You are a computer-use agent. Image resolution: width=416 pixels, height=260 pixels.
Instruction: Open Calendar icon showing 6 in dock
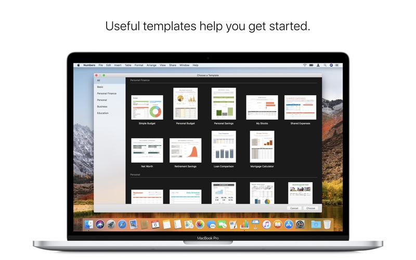coord(155,225)
